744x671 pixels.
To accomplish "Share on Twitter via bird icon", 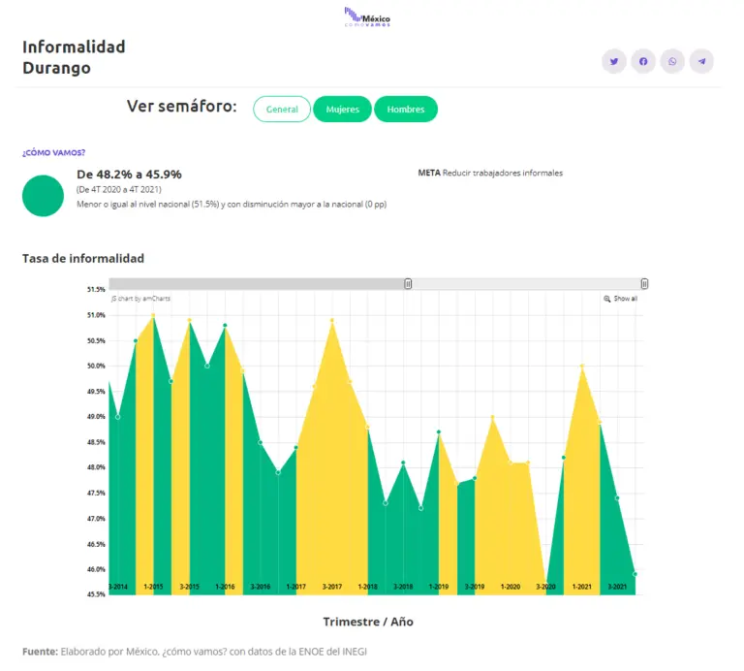I will pyautogui.click(x=613, y=61).
